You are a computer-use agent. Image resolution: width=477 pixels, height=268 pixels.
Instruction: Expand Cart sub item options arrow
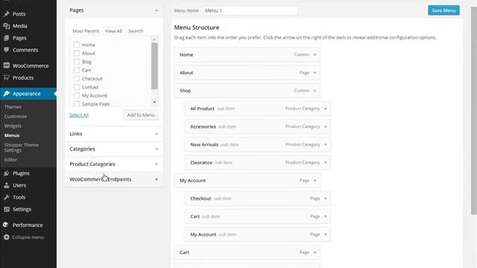pyautogui.click(x=326, y=217)
